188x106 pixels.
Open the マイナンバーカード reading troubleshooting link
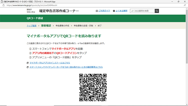click(66, 67)
